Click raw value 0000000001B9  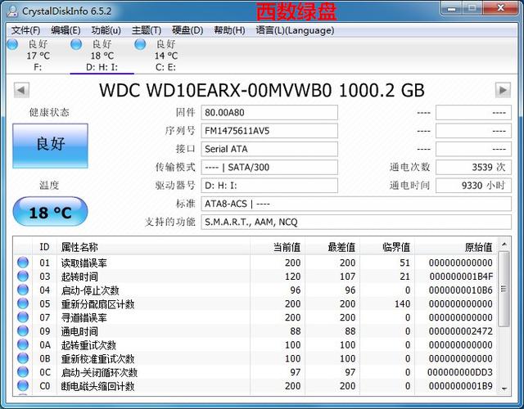pyautogui.click(x=461, y=386)
